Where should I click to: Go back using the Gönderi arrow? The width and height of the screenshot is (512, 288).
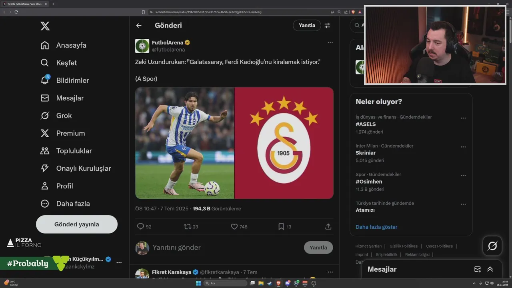139,26
